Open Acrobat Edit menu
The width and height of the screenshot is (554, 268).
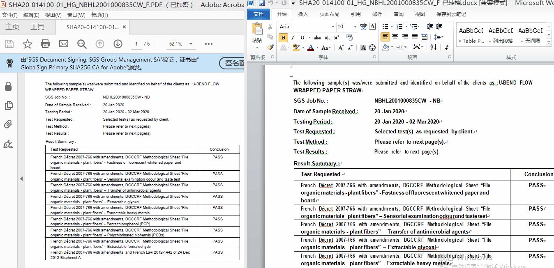(31, 15)
